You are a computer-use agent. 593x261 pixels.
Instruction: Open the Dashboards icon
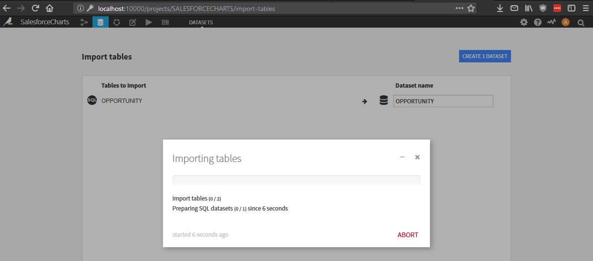[x=165, y=22]
